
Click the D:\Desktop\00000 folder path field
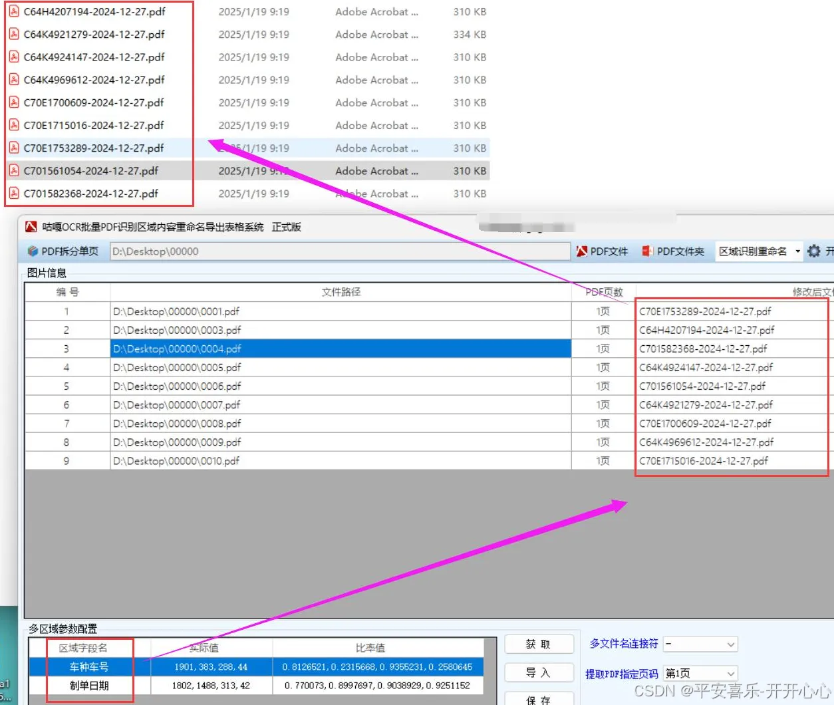[340, 251]
